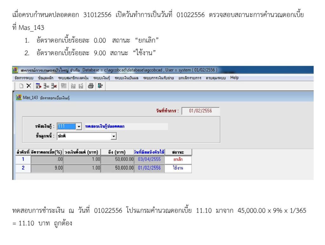Click the Delete (X) toolbar icon
Image resolution: width=325 pixels, height=245 pixels.
29,86
